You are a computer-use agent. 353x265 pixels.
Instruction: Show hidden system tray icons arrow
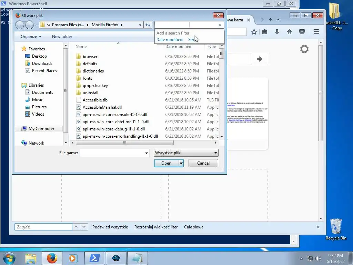click(301, 258)
